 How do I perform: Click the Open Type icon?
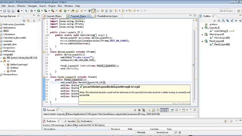tap(73, 11)
